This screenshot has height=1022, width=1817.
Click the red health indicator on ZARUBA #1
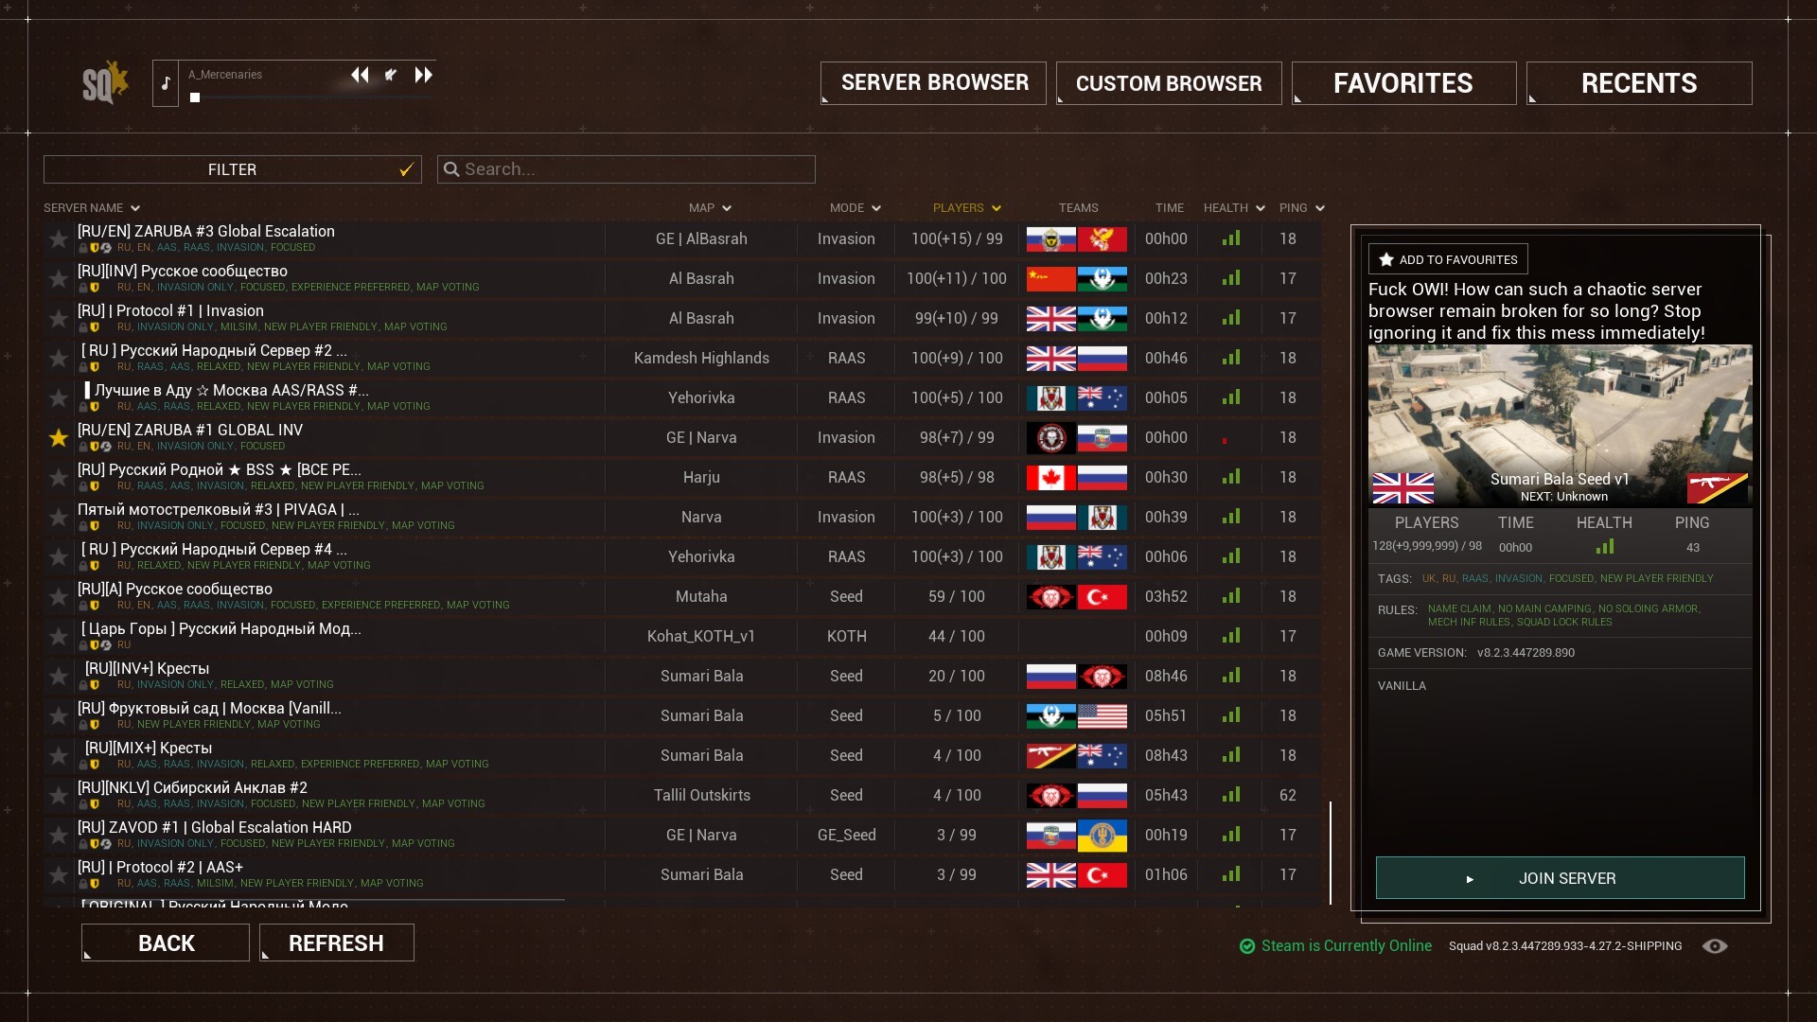click(1225, 441)
